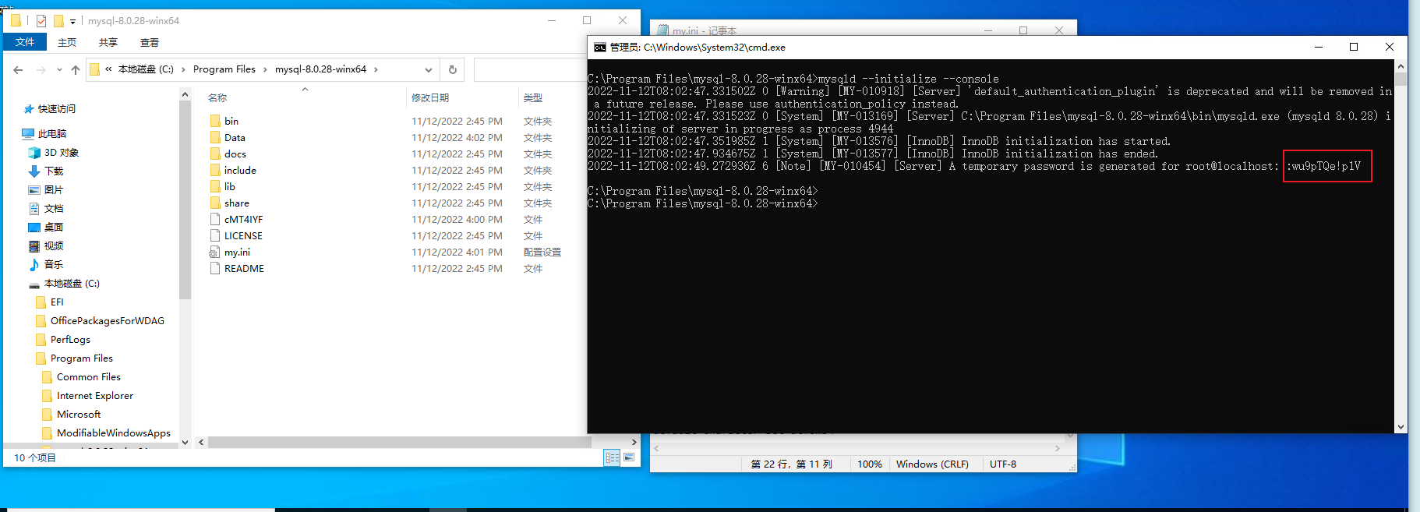Screen dimensions: 1420x512
Task: Open the recent locations dropdown arrow
Action: (x=59, y=70)
